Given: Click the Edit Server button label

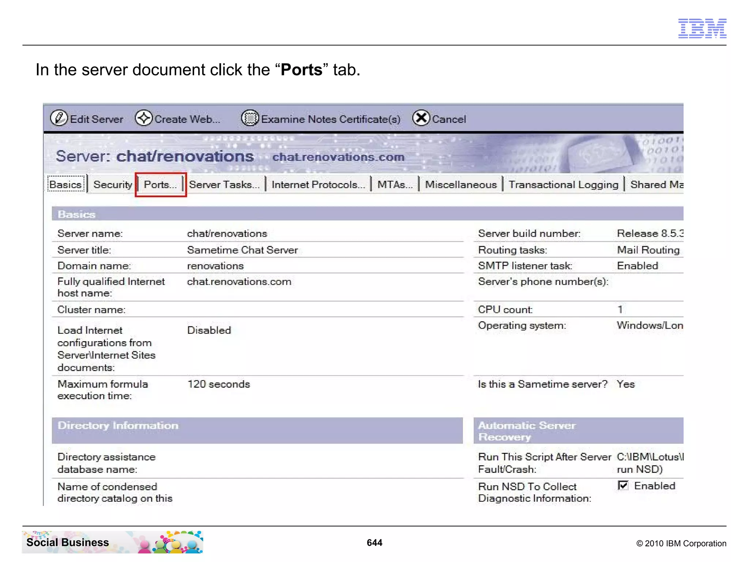Looking at the screenshot, I should pyautogui.click(x=97, y=119).
